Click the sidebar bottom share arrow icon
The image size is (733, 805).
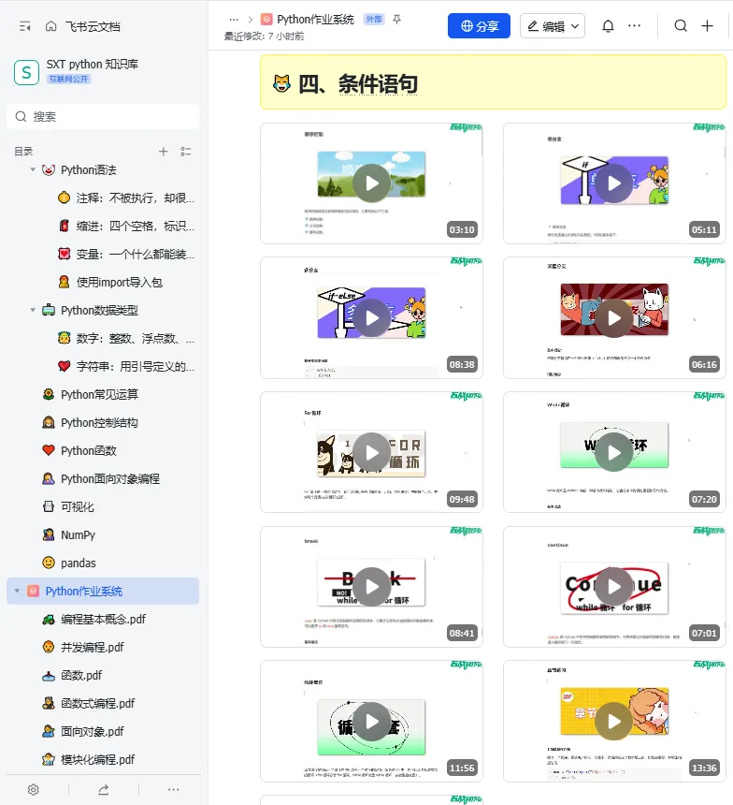click(x=104, y=790)
